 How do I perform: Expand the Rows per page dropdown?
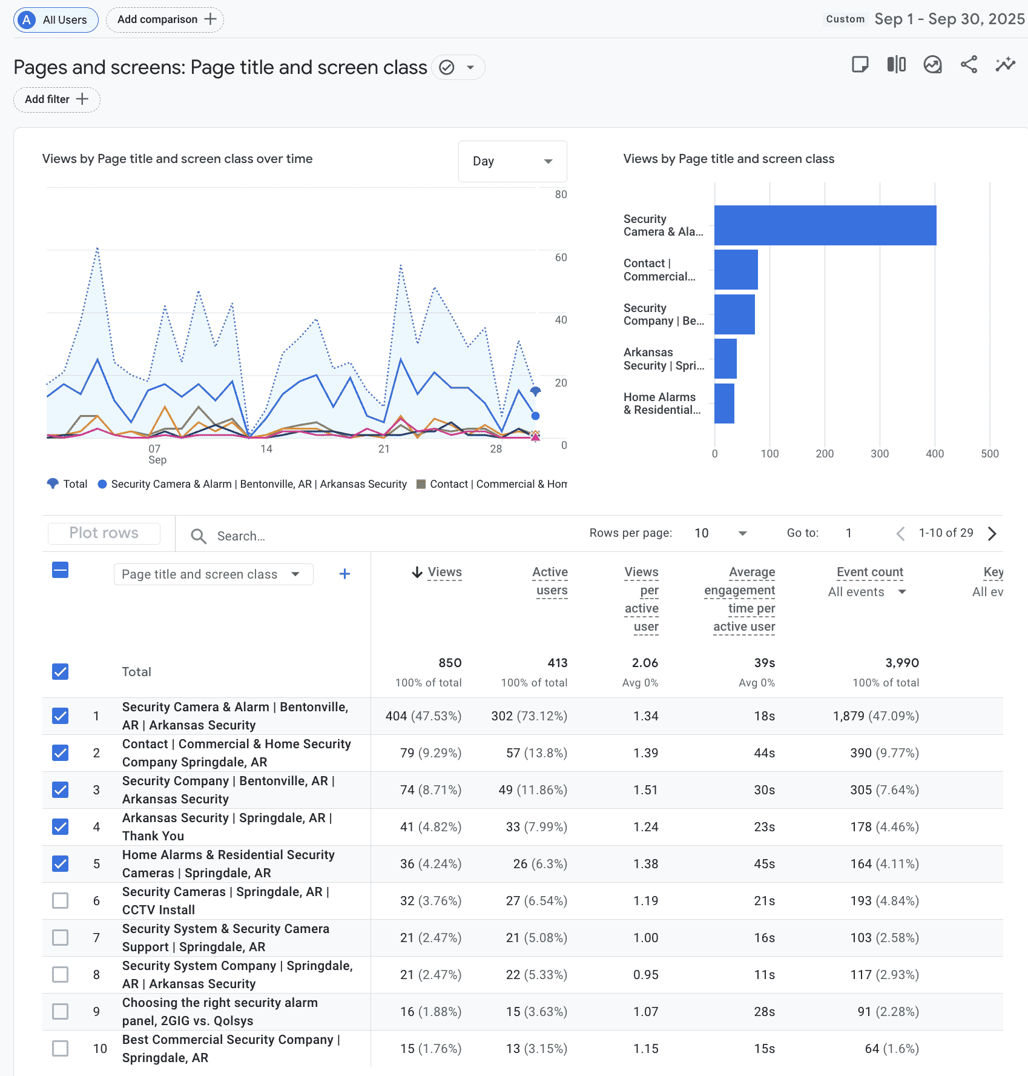(x=720, y=533)
